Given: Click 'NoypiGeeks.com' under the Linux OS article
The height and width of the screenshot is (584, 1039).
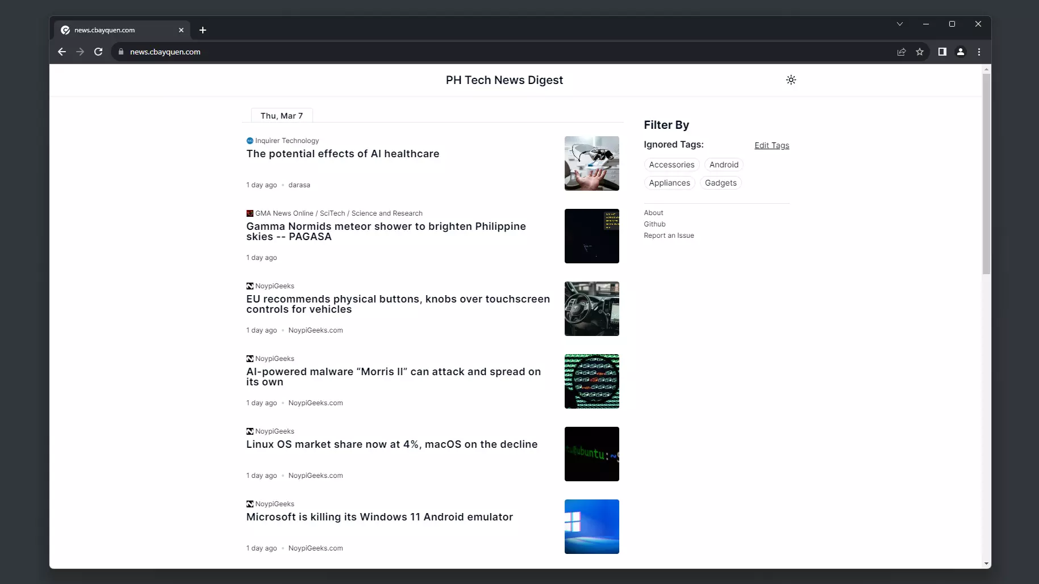Looking at the screenshot, I should click(x=315, y=476).
